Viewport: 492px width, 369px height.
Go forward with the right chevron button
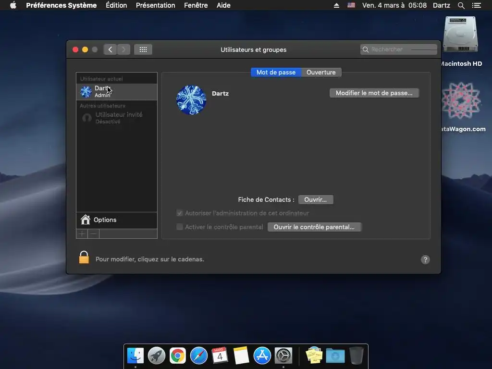(123, 49)
